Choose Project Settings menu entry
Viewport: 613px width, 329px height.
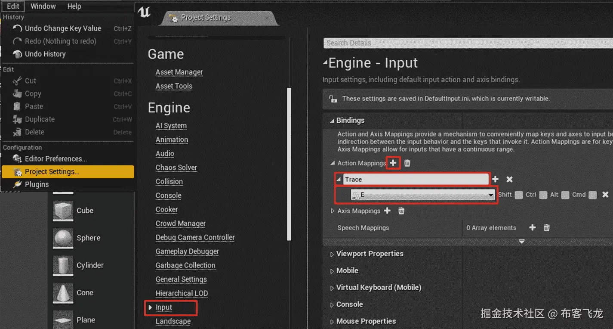[x=68, y=171]
